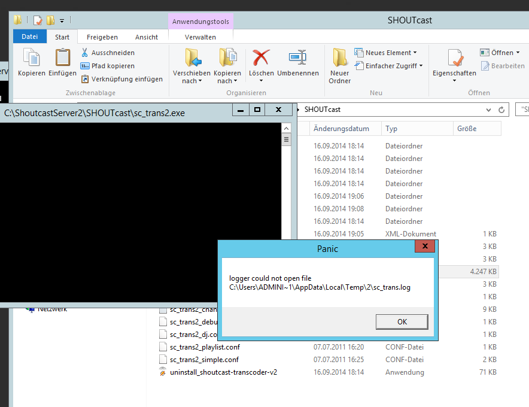This screenshot has height=407, width=529.
Task: Click the Kopieren clipboard icon
Action: (31, 57)
